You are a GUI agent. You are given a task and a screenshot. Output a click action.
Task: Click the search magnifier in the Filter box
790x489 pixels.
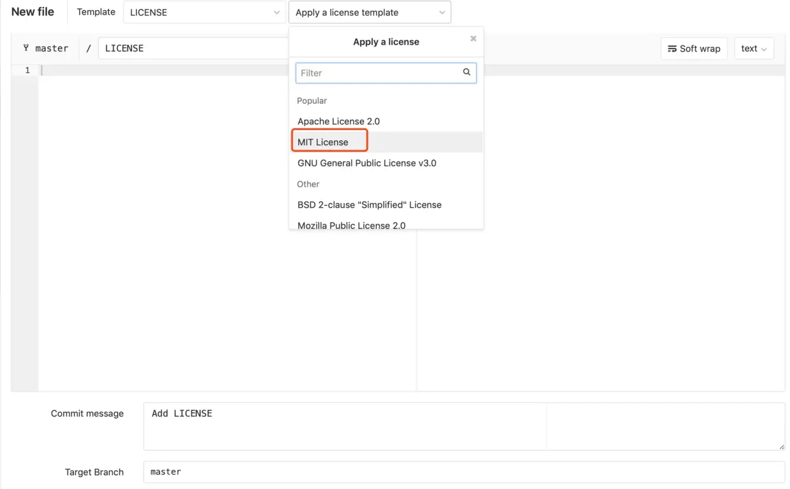point(466,72)
